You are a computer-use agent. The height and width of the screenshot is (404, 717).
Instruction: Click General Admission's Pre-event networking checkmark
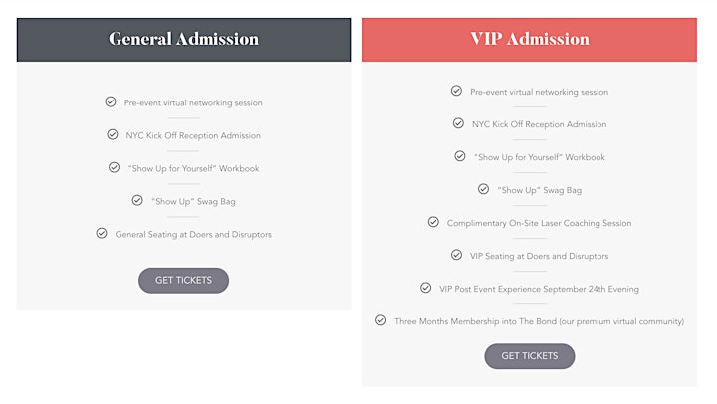click(111, 101)
